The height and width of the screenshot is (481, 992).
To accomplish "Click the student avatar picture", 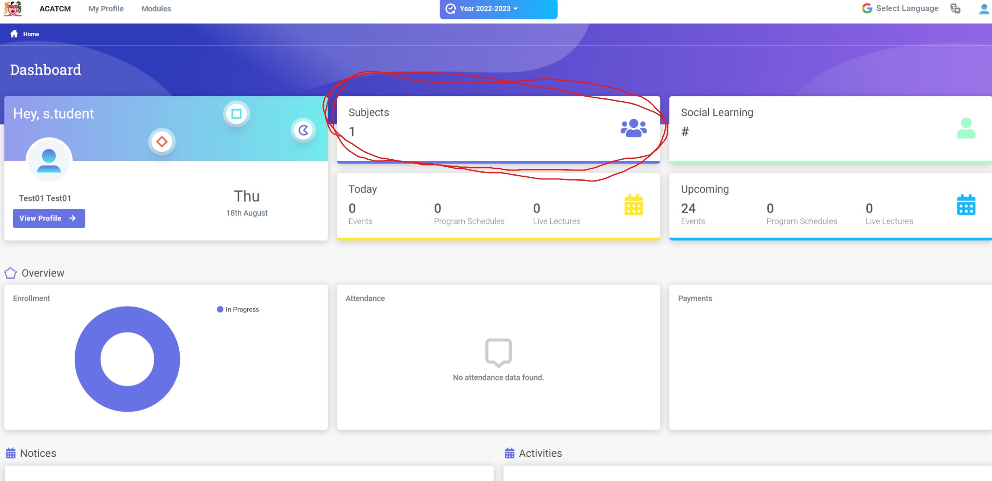I will coord(49,160).
